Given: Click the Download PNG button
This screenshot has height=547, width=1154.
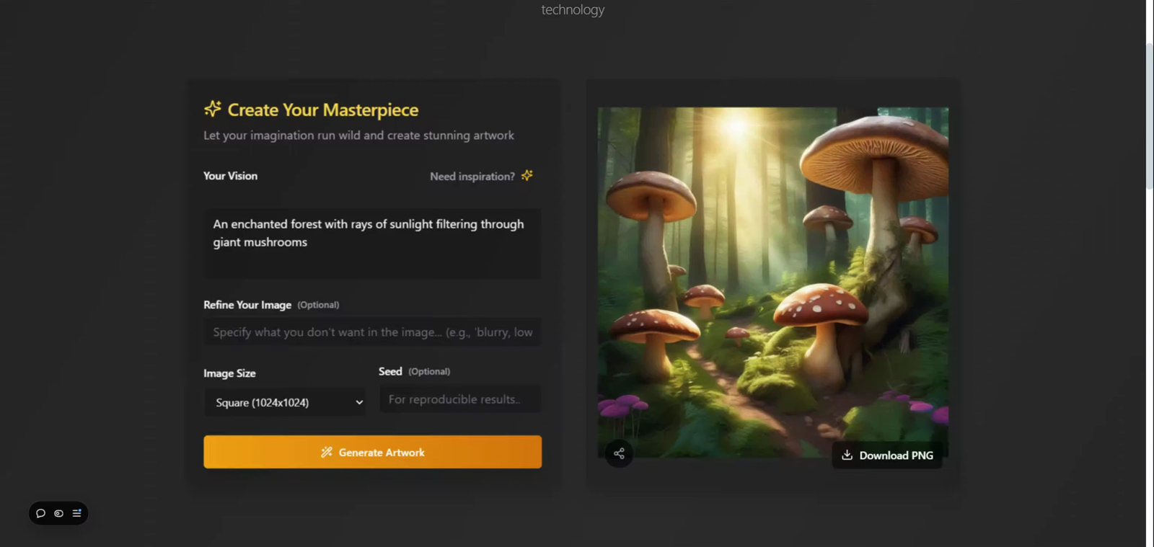Looking at the screenshot, I should coord(887,455).
